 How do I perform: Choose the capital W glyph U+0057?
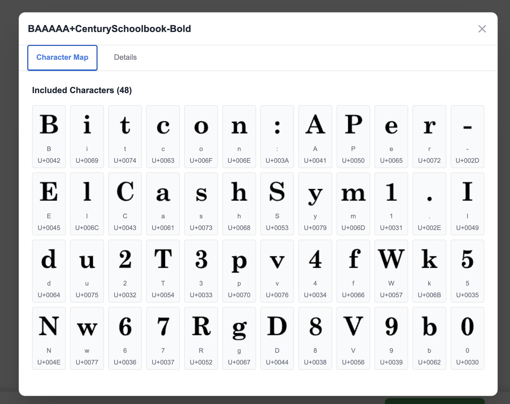pyautogui.click(x=391, y=271)
